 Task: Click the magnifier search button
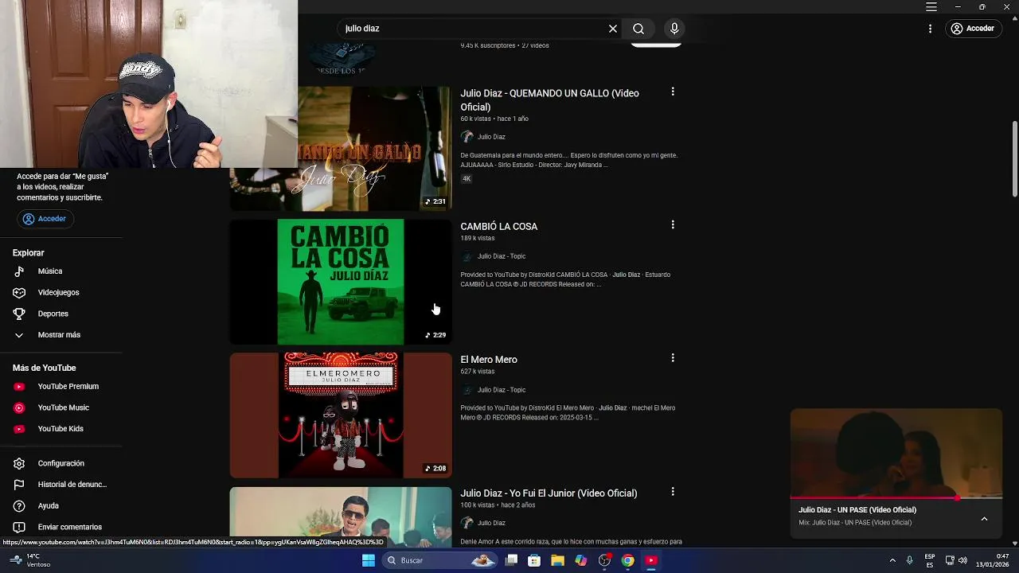click(638, 29)
